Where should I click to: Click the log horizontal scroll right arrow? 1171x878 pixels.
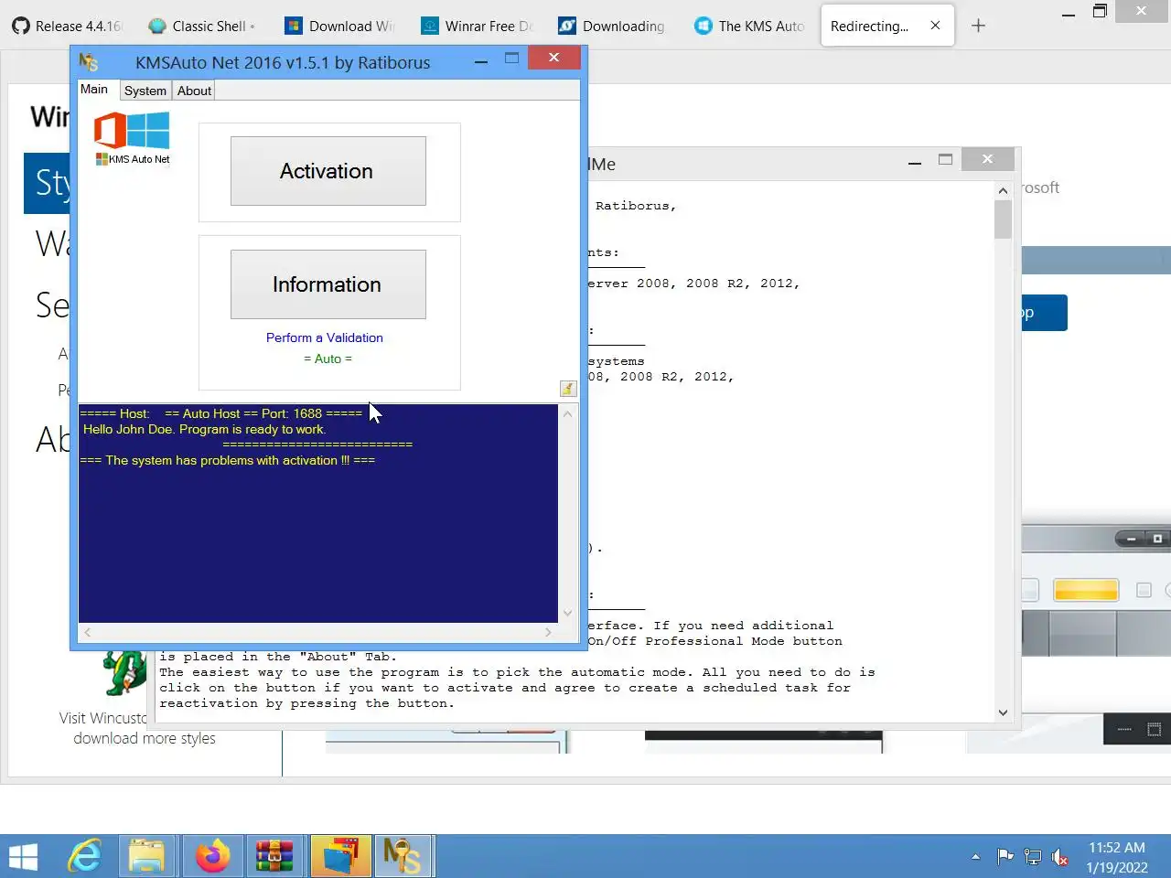tap(548, 632)
